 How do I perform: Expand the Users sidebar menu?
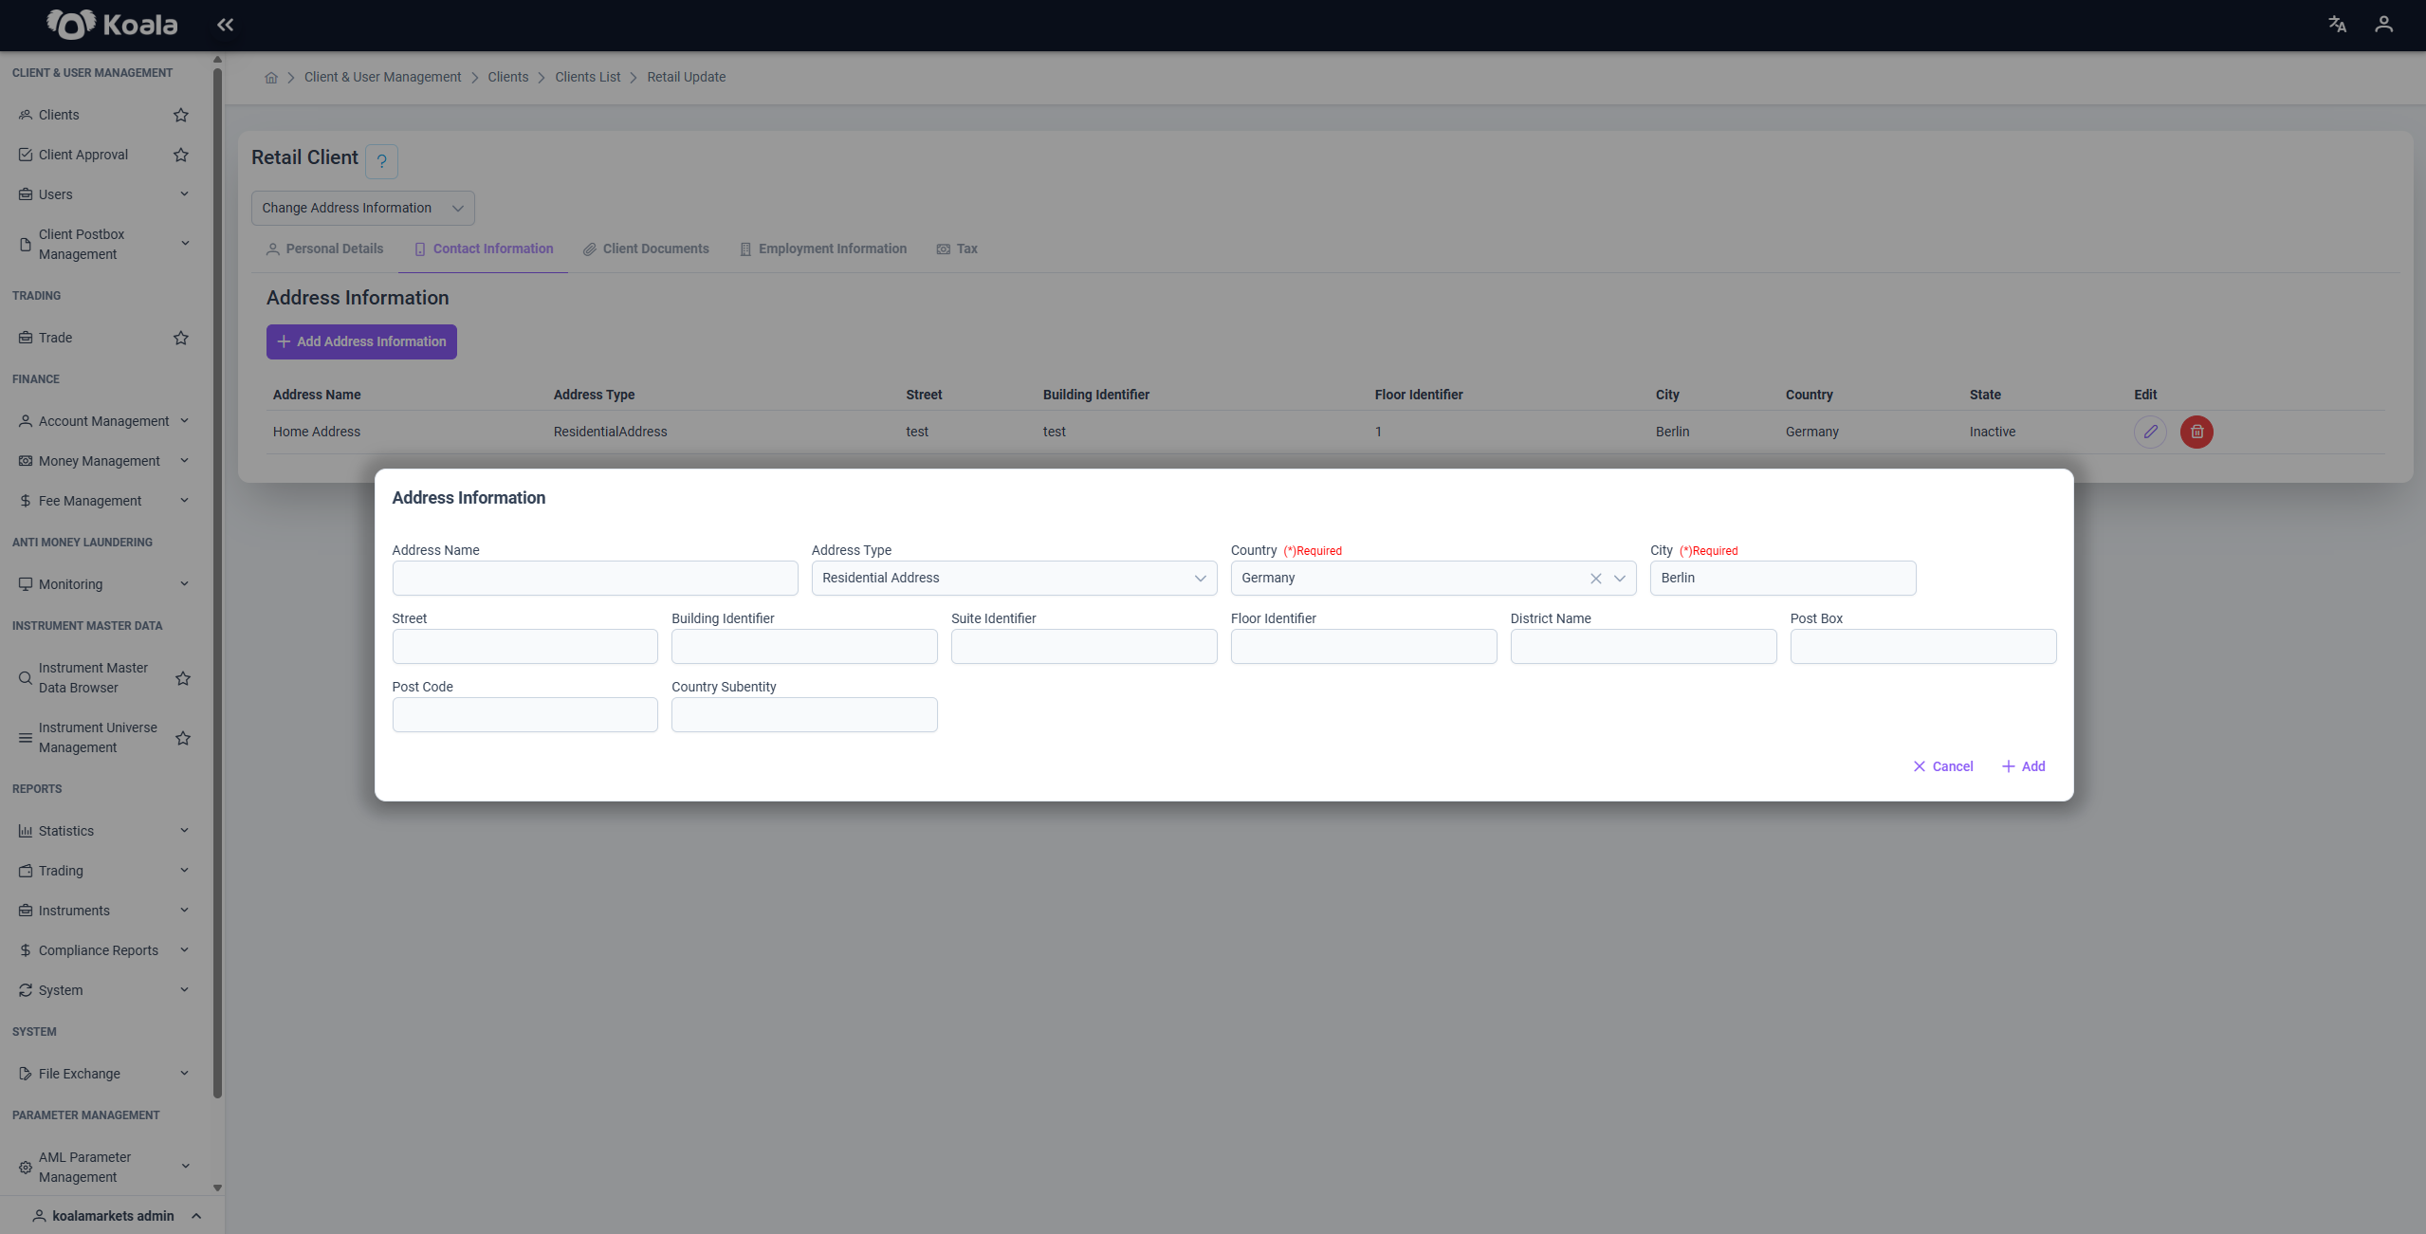tap(184, 194)
